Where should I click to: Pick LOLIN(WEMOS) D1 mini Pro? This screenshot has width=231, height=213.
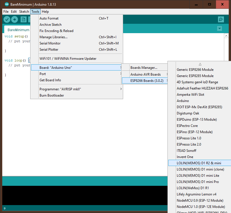coord(200,182)
